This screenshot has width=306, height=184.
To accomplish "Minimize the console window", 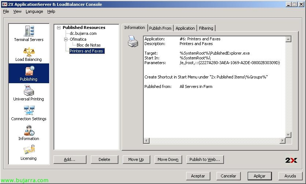I will (x=288, y=4).
